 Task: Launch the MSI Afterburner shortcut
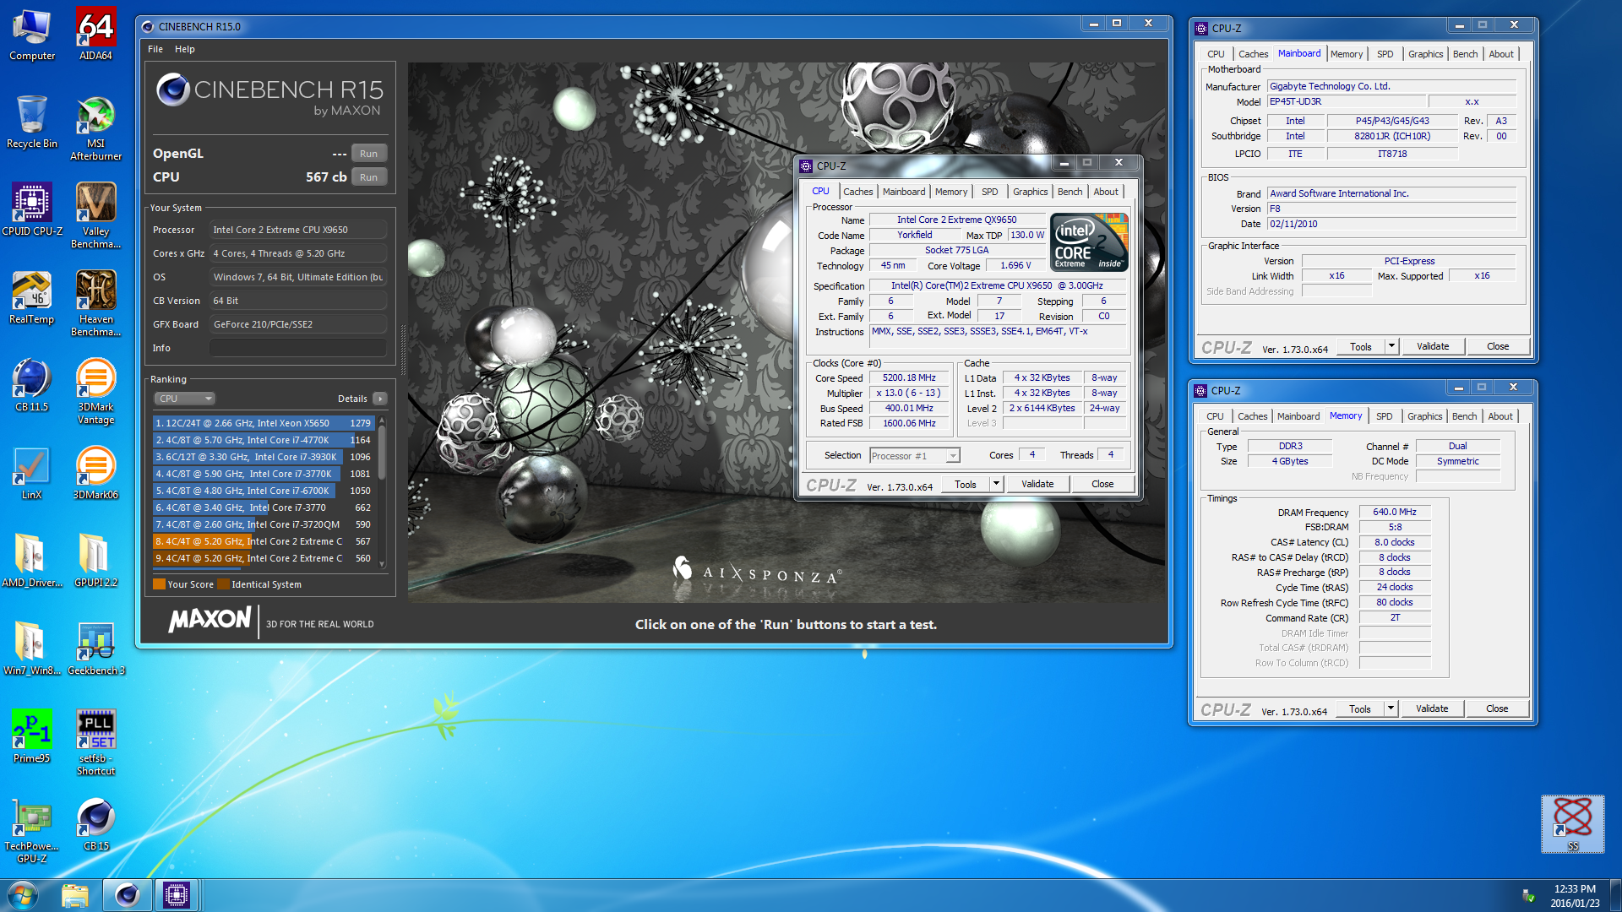(95, 128)
